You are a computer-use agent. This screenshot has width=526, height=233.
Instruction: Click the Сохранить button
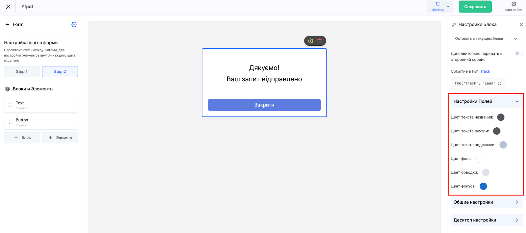(475, 7)
